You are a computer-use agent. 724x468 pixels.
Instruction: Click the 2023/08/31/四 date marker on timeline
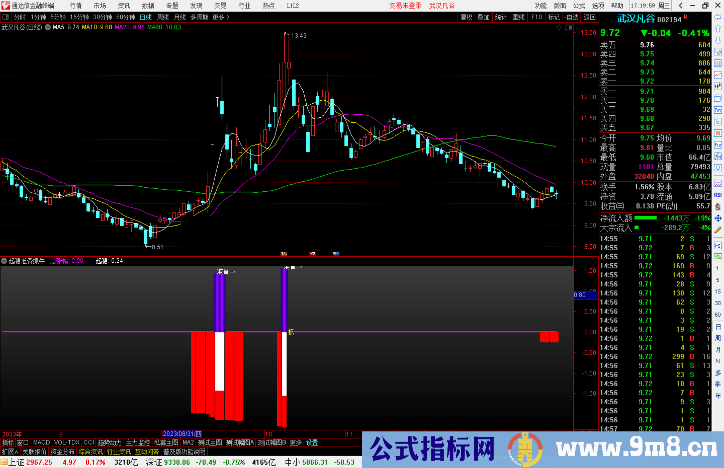point(182,434)
